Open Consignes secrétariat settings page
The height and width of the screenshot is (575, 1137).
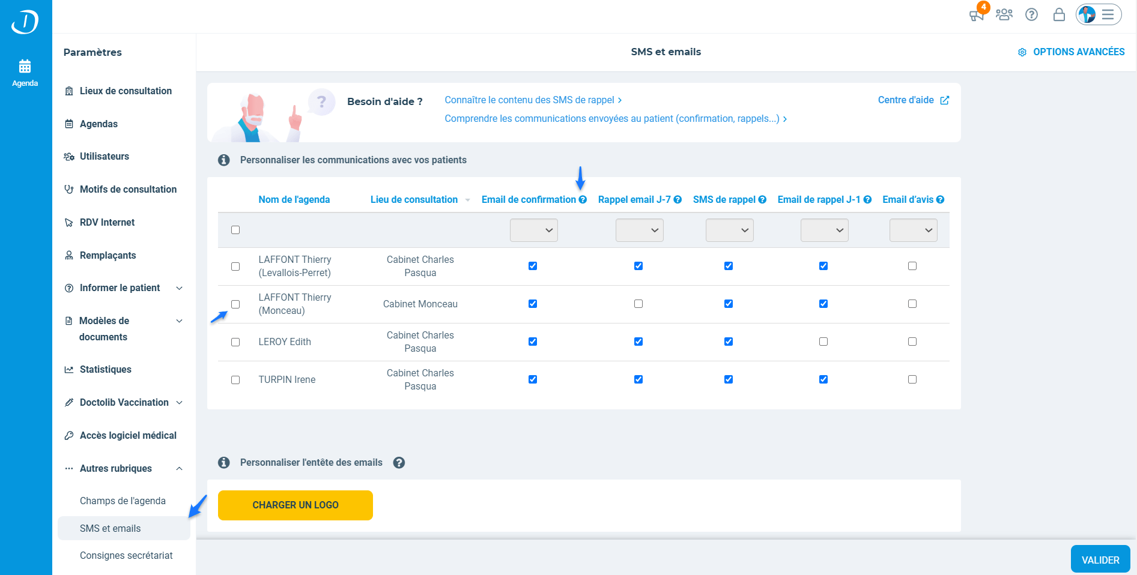[x=126, y=555]
